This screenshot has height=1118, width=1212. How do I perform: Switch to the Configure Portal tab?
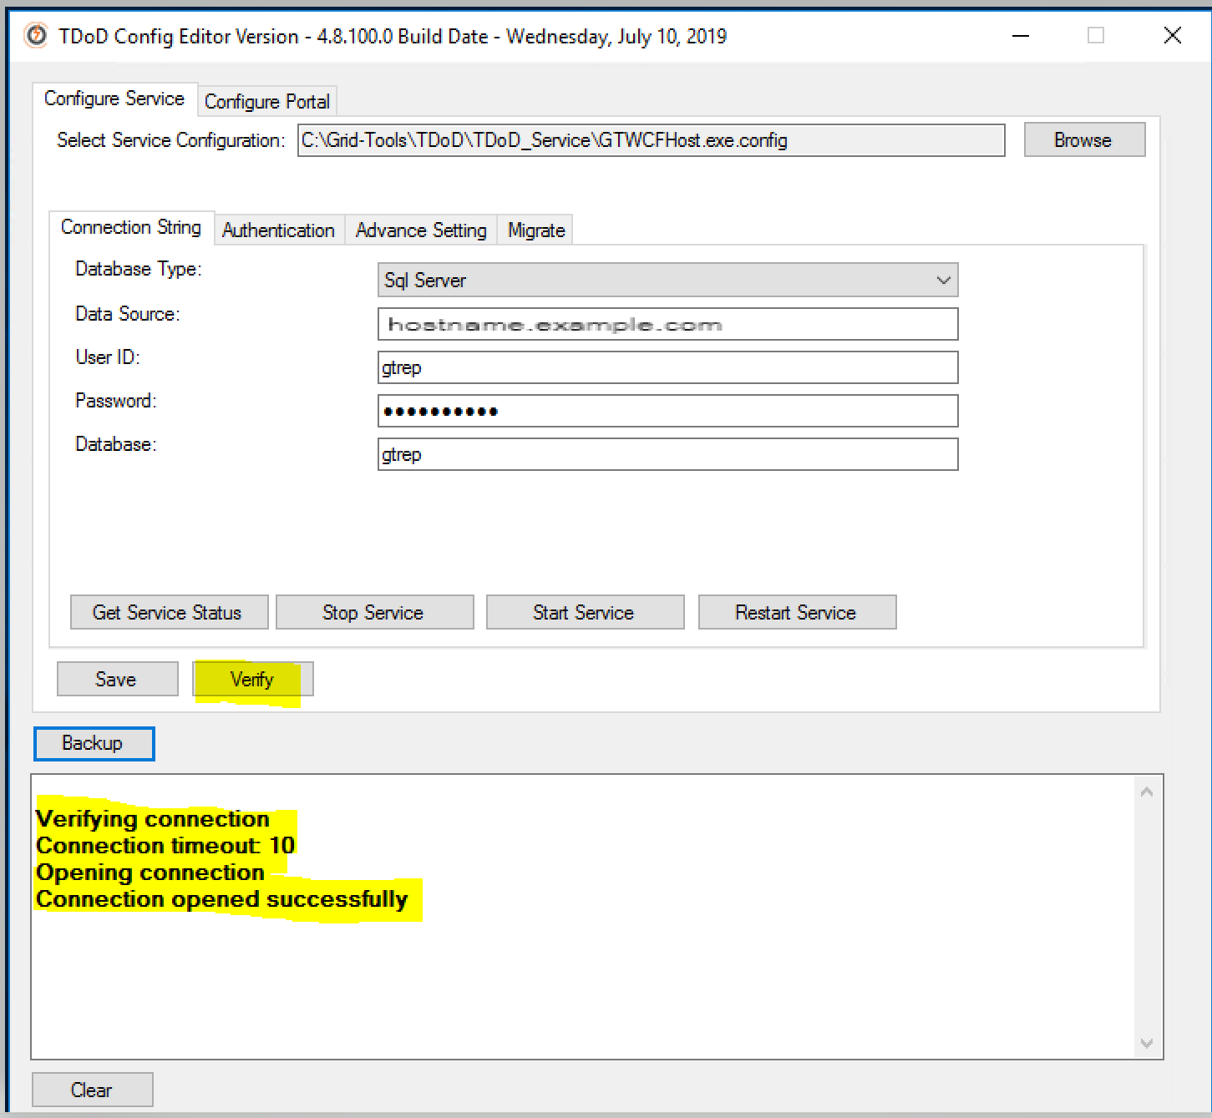coord(267,102)
